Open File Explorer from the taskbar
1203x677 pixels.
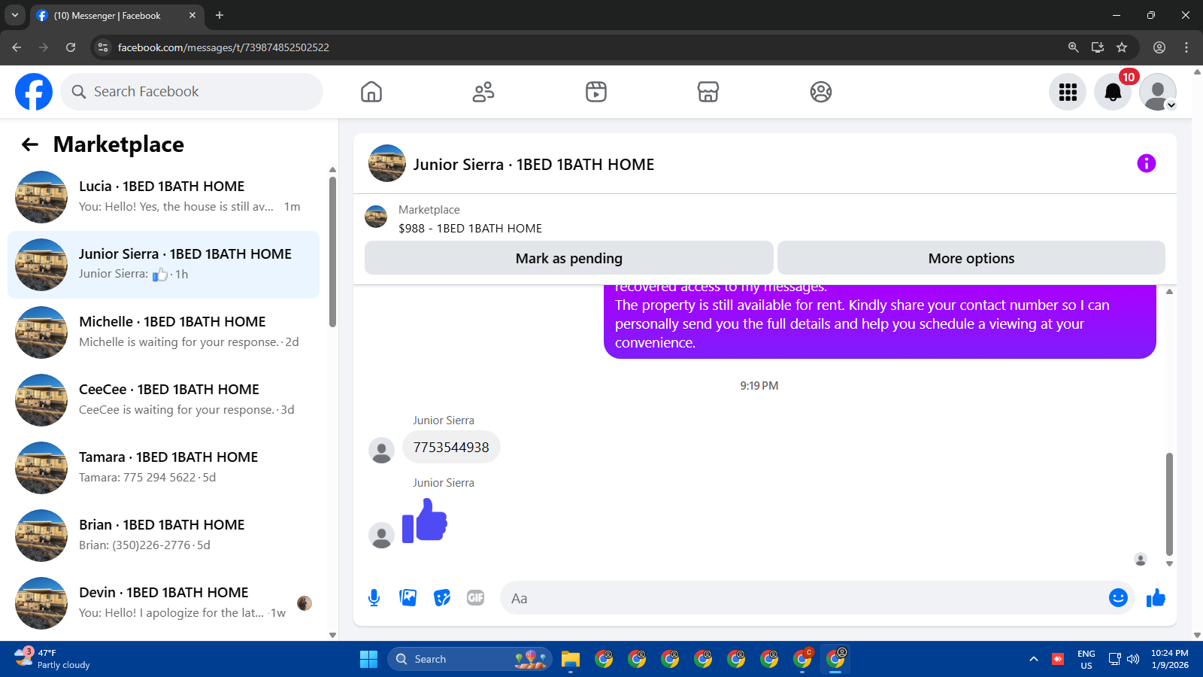pyautogui.click(x=571, y=659)
